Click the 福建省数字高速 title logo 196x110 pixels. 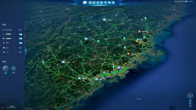pyautogui.click(x=85, y=2)
